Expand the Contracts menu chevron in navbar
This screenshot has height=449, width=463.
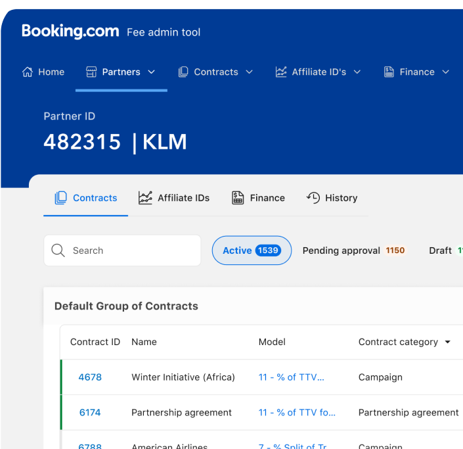point(249,72)
